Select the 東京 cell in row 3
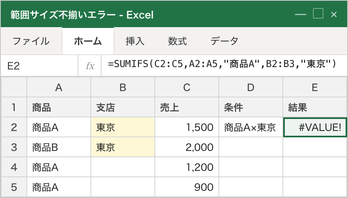Viewport: 348px width, 198px height. click(123, 147)
